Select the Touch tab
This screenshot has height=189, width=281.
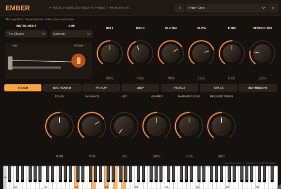click(x=23, y=88)
